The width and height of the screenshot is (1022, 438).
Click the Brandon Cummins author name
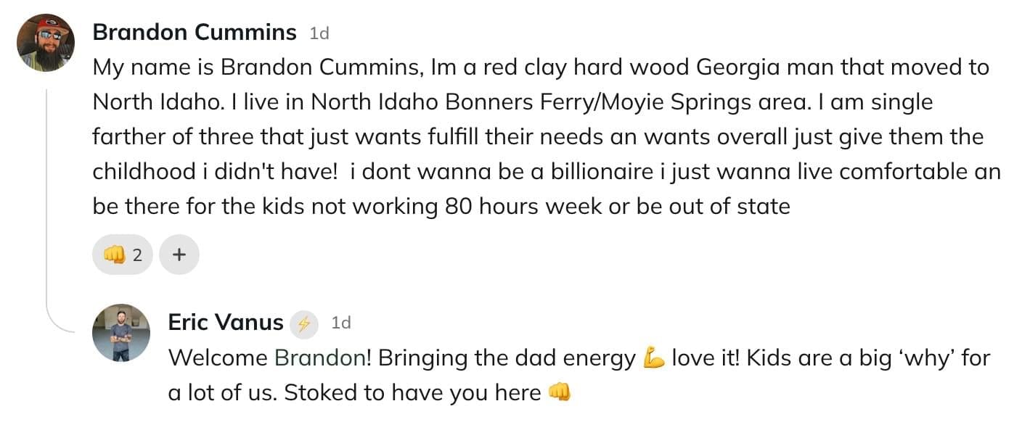(x=195, y=32)
